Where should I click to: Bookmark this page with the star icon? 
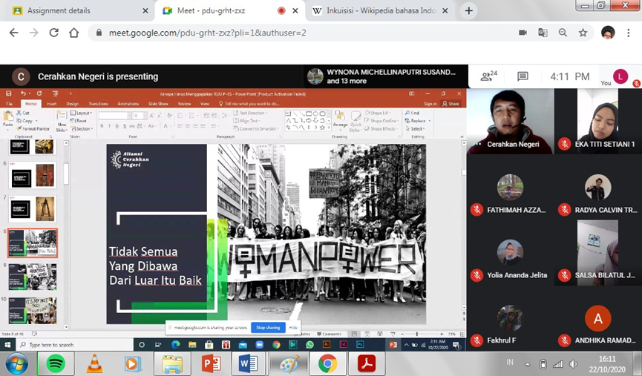click(583, 33)
